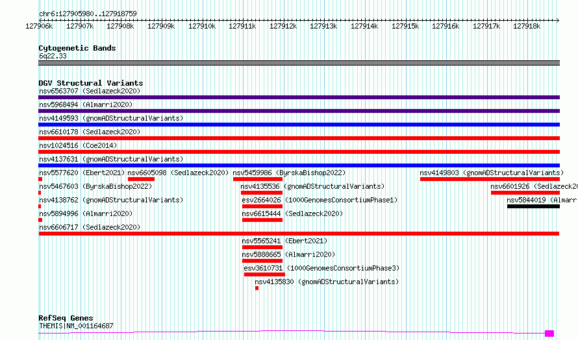Click the 127912k ruler tick label
The height and width of the screenshot is (340, 578).
tap(283, 26)
